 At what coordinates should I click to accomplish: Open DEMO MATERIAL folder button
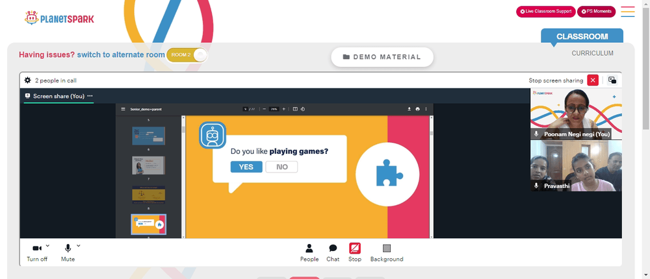[382, 57]
